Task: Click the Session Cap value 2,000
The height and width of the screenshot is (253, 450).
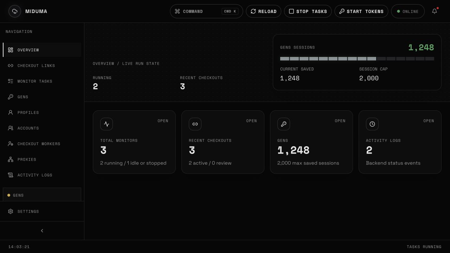Action: (369, 78)
